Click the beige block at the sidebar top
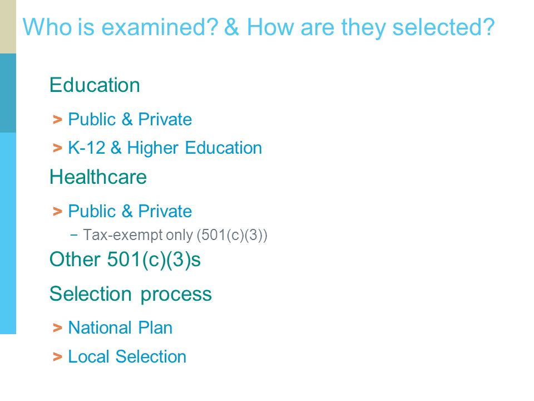Image resolution: width=534 pixels, height=401 pixels. pyautogui.click(x=8, y=27)
